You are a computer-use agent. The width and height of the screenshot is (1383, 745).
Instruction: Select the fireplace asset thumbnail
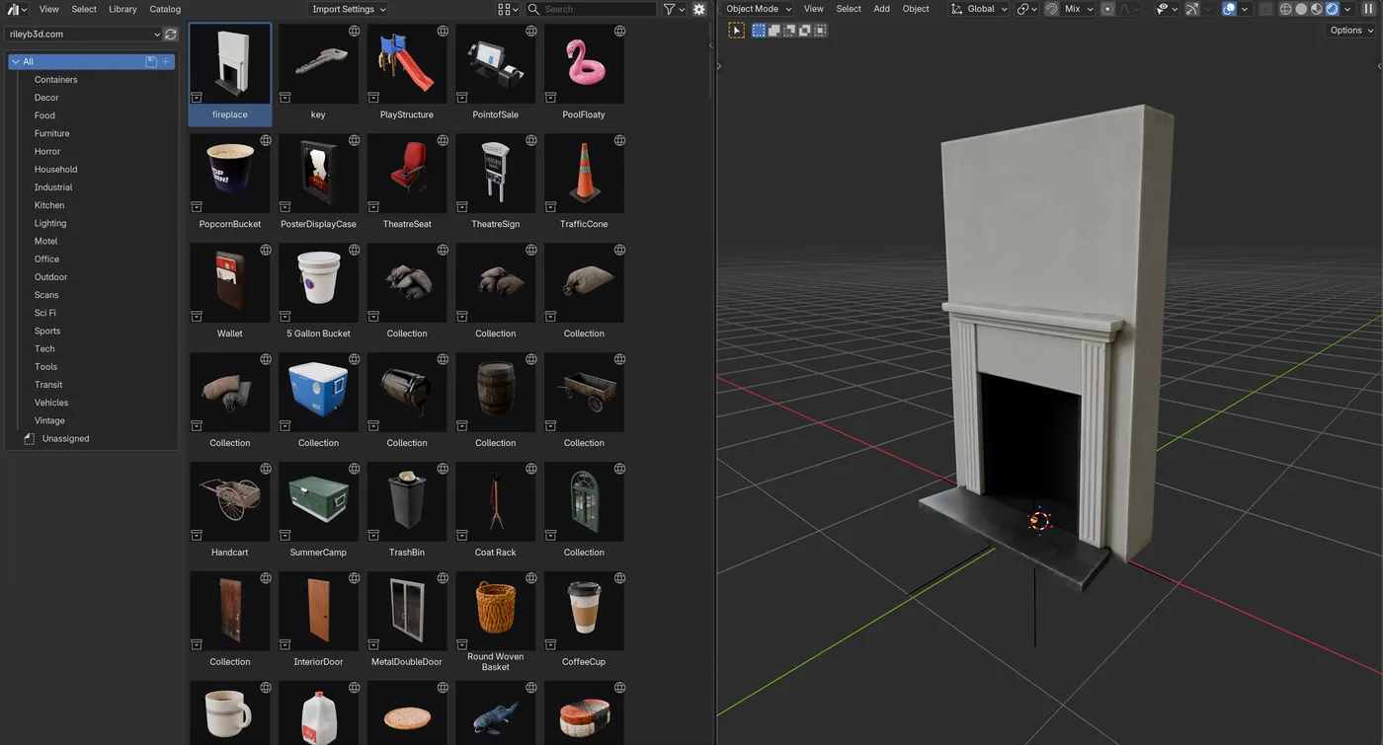point(229,64)
